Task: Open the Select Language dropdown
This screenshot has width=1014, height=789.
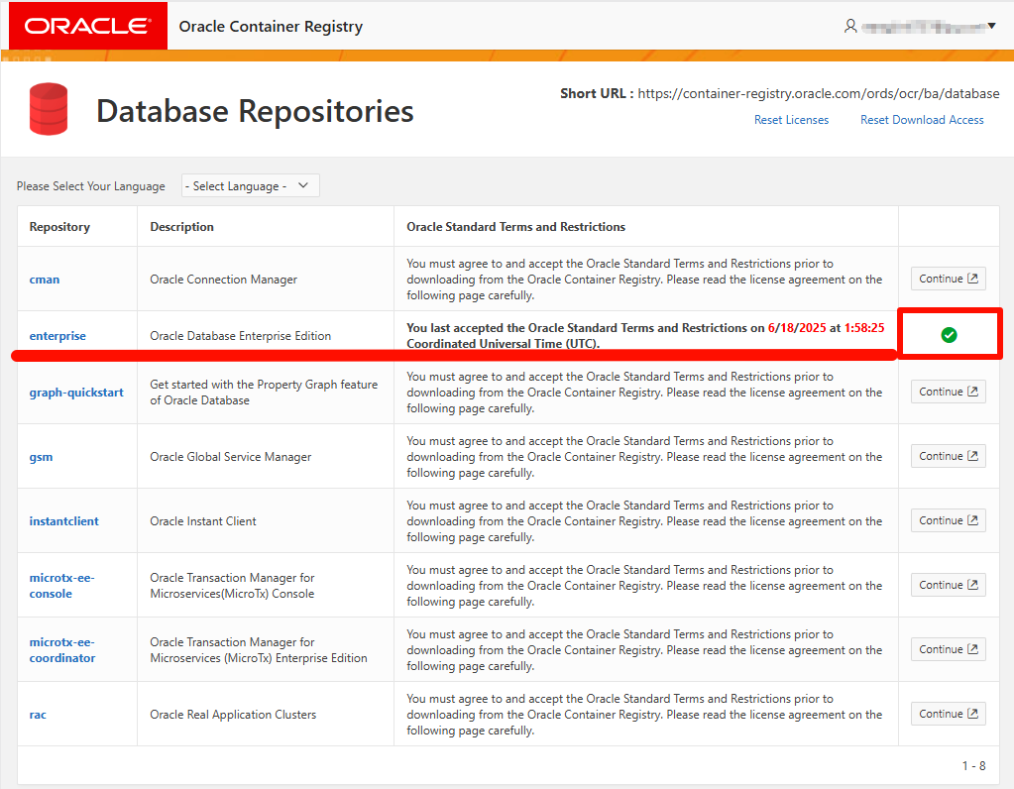Action: pos(250,185)
